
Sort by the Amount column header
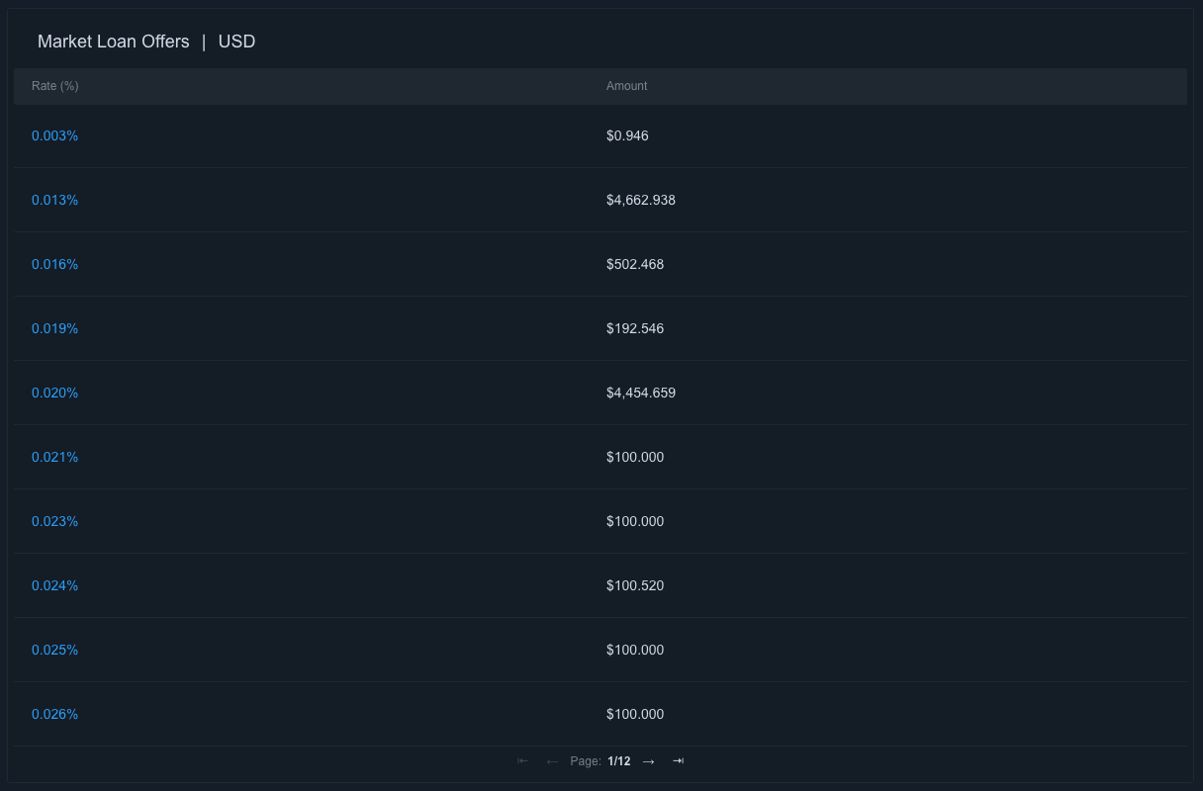pyautogui.click(x=626, y=86)
